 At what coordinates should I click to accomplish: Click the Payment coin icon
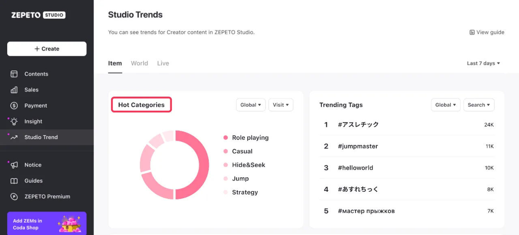14,106
